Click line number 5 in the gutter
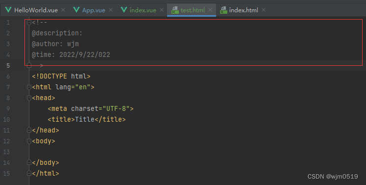 (x=8, y=65)
